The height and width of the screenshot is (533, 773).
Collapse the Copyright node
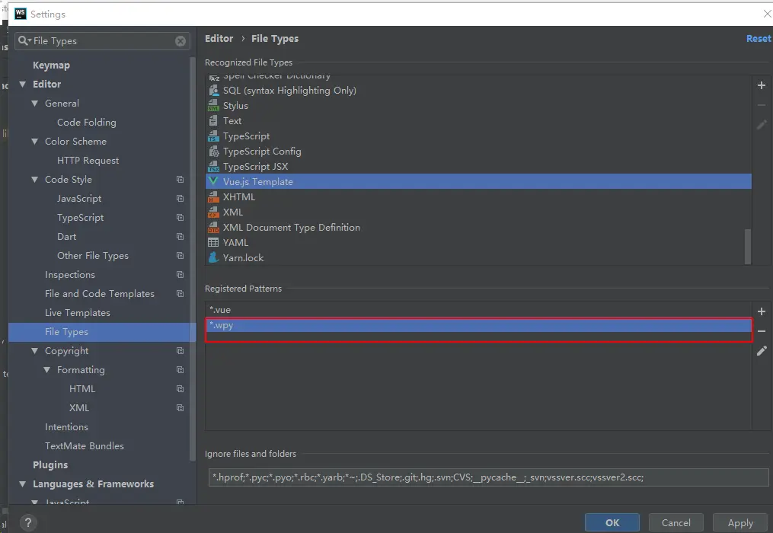click(34, 351)
